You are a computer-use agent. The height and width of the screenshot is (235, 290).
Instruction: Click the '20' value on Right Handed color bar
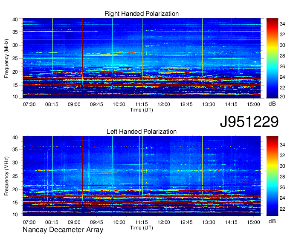[x=282, y=97]
